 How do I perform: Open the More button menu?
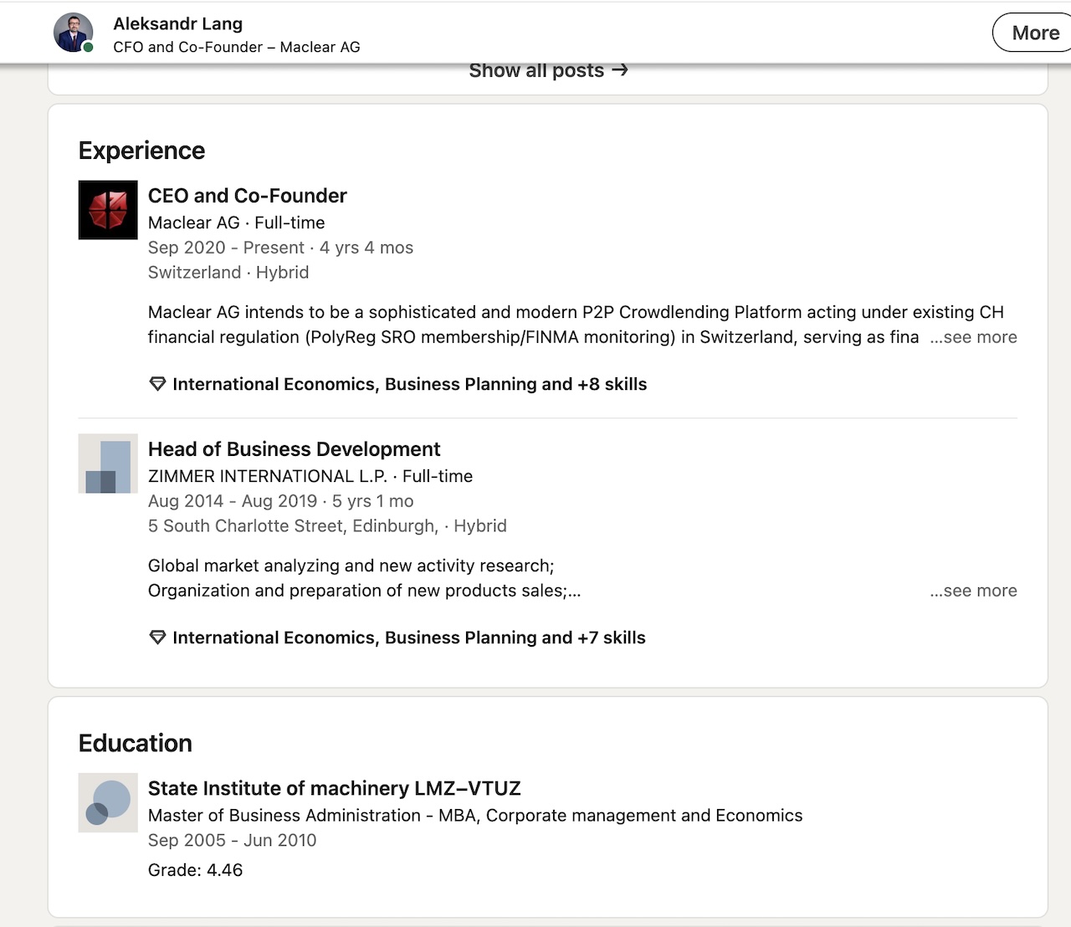click(x=1034, y=33)
